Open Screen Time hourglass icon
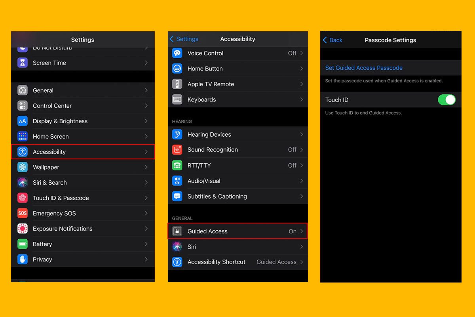Viewport: 475px width, 317px height. (x=23, y=63)
